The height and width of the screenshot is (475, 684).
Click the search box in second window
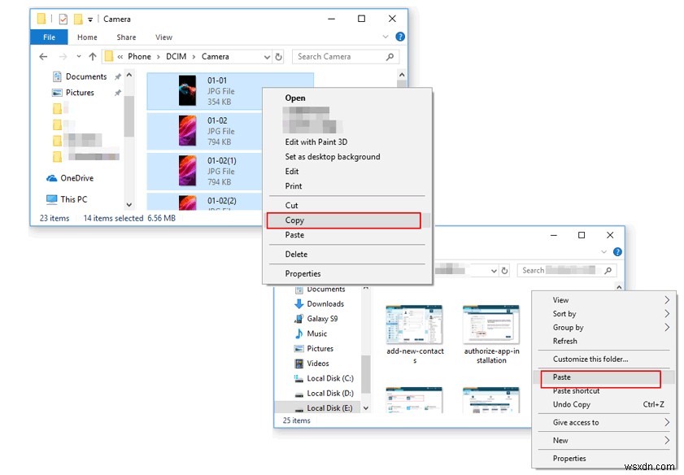[x=567, y=270]
